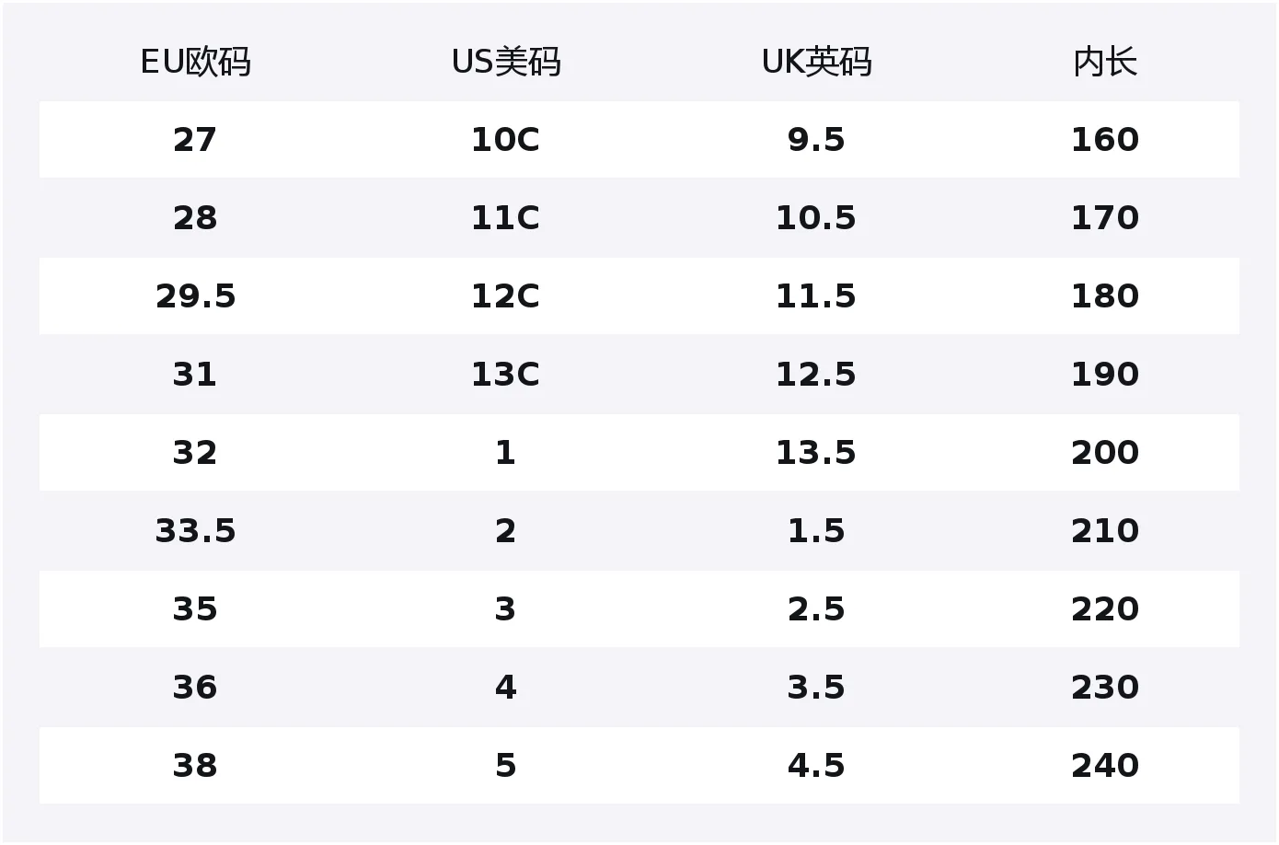The height and width of the screenshot is (845, 1279).
Task: Click the inner length 160 value
Action: click(x=1104, y=140)
